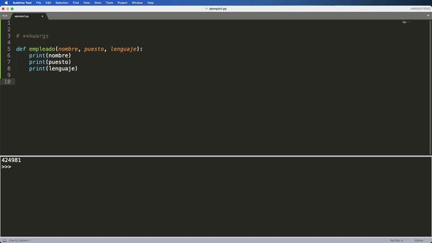
Task: Open Tab Size indentation selector
Action: click(396, 240)
